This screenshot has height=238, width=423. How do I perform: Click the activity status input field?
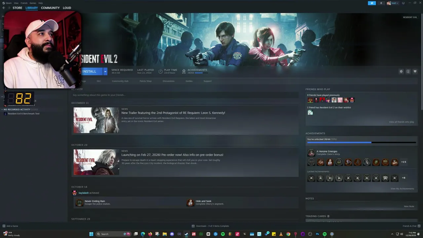coord(185,95)
